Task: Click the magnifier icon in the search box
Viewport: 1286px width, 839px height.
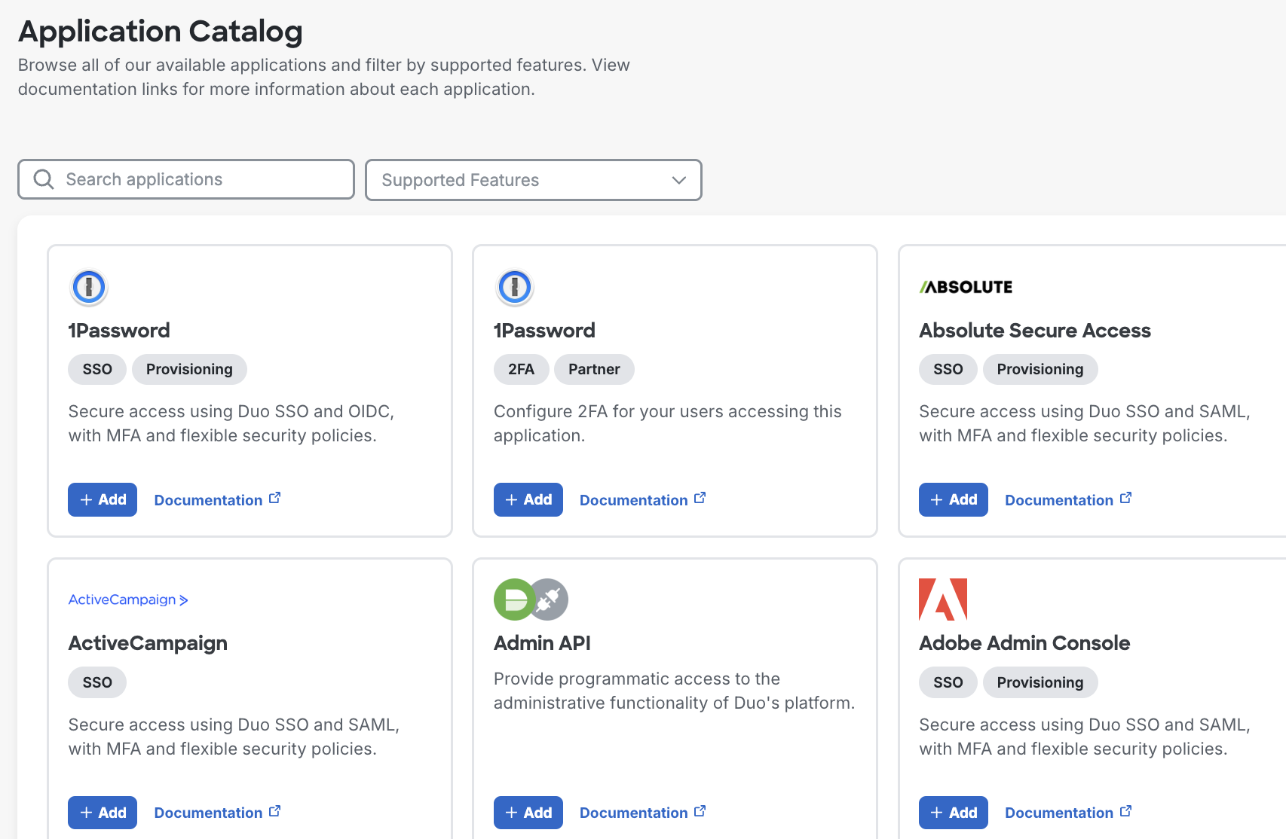Action: tap(44, 179)
